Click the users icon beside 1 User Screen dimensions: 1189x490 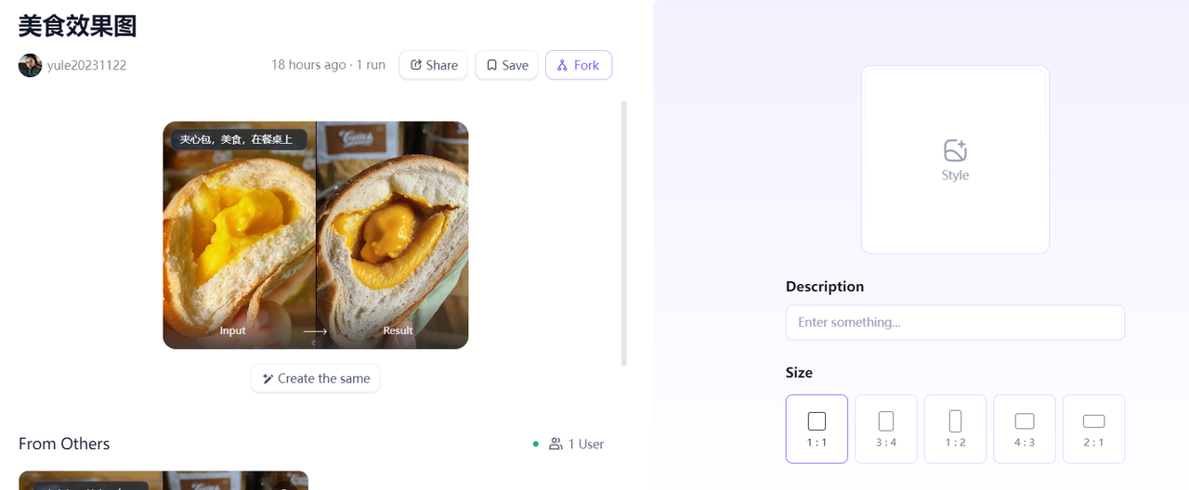tap(555, 444)
